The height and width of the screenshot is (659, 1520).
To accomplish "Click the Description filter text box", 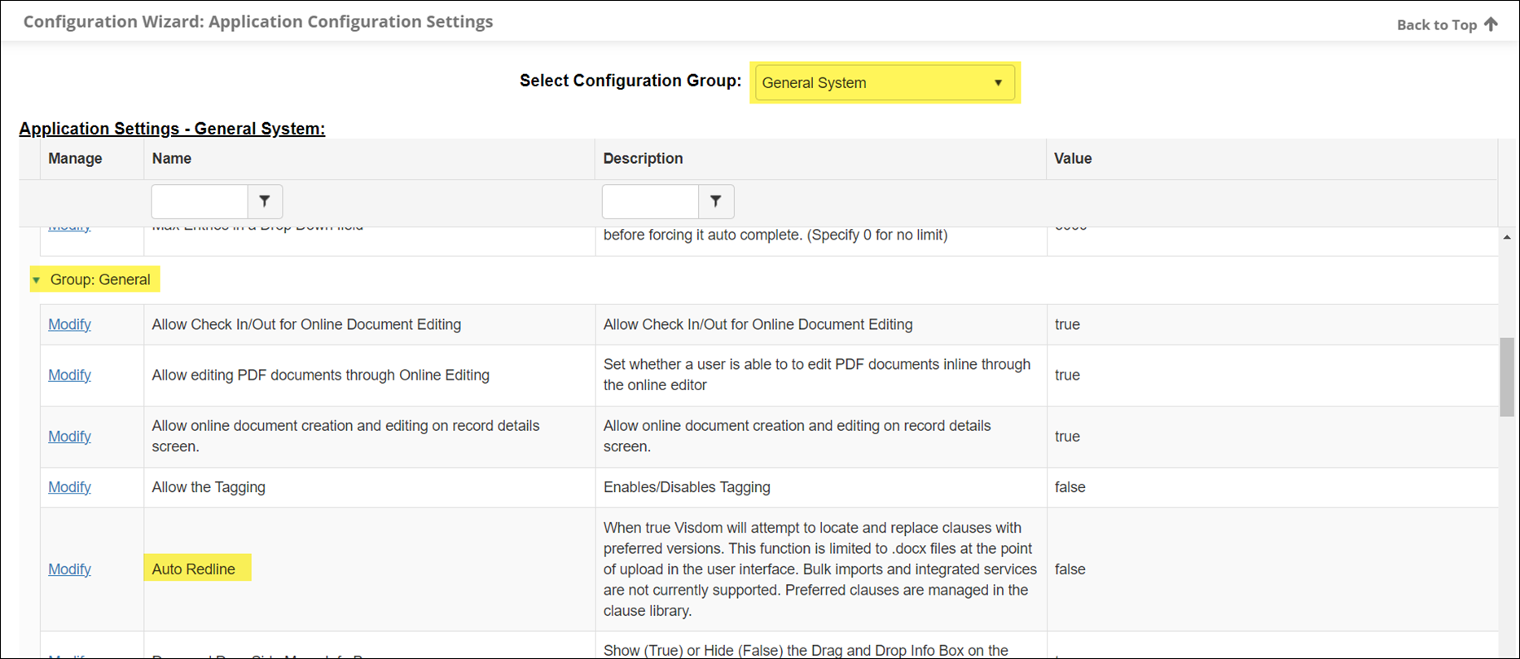I will (650, 201).
